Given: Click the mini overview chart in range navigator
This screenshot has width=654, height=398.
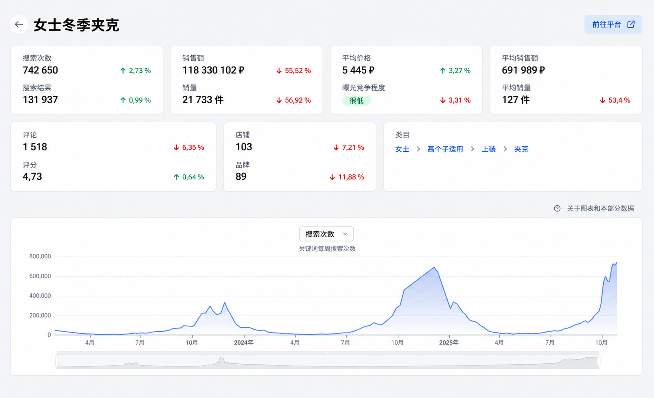Looking at the screenshot, I should click(x=328, y=361).
